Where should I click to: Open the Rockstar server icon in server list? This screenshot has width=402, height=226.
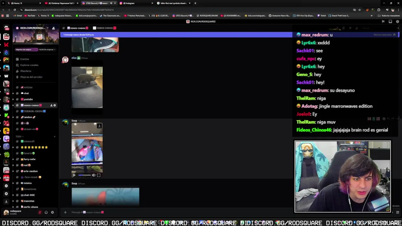(6, 131)
